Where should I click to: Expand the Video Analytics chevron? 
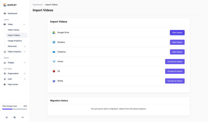[24, 52]
